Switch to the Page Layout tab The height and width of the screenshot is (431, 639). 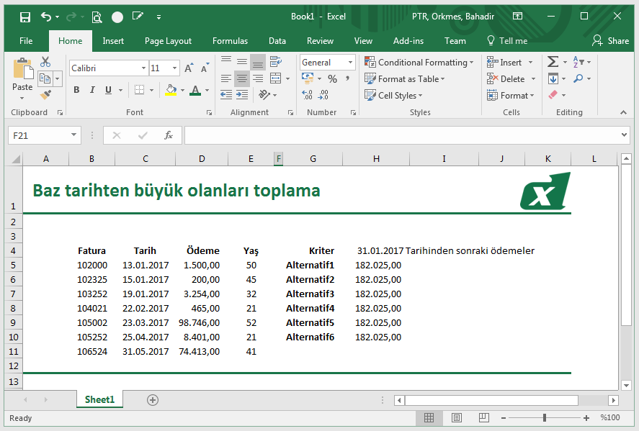coord(168,41)
